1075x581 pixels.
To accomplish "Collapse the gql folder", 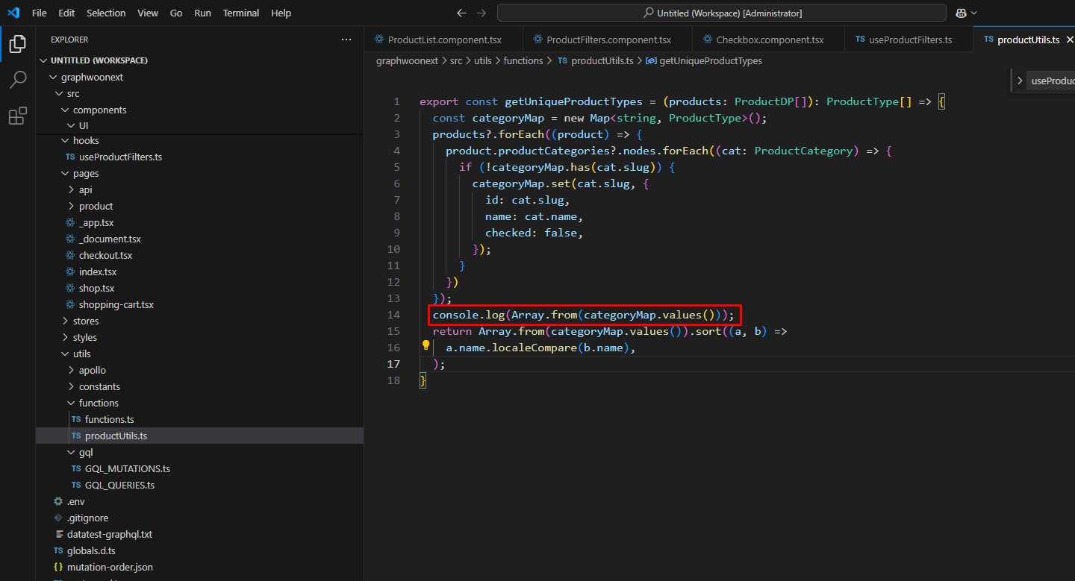I will coord(85,452).
